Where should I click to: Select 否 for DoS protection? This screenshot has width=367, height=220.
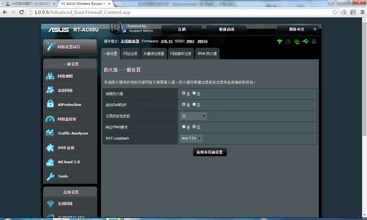coord(194,105)
